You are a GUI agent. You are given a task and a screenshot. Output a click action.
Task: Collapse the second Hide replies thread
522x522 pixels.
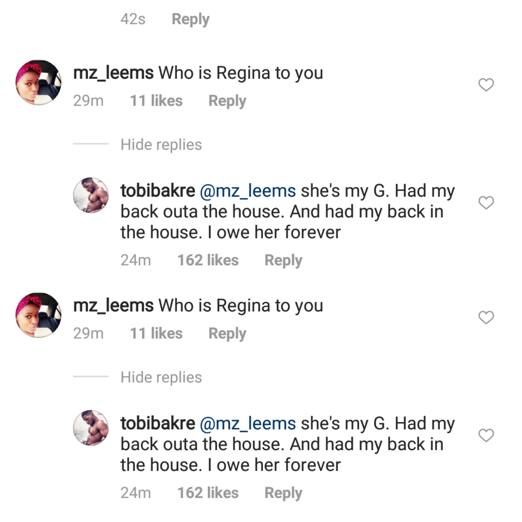point(161,377)
